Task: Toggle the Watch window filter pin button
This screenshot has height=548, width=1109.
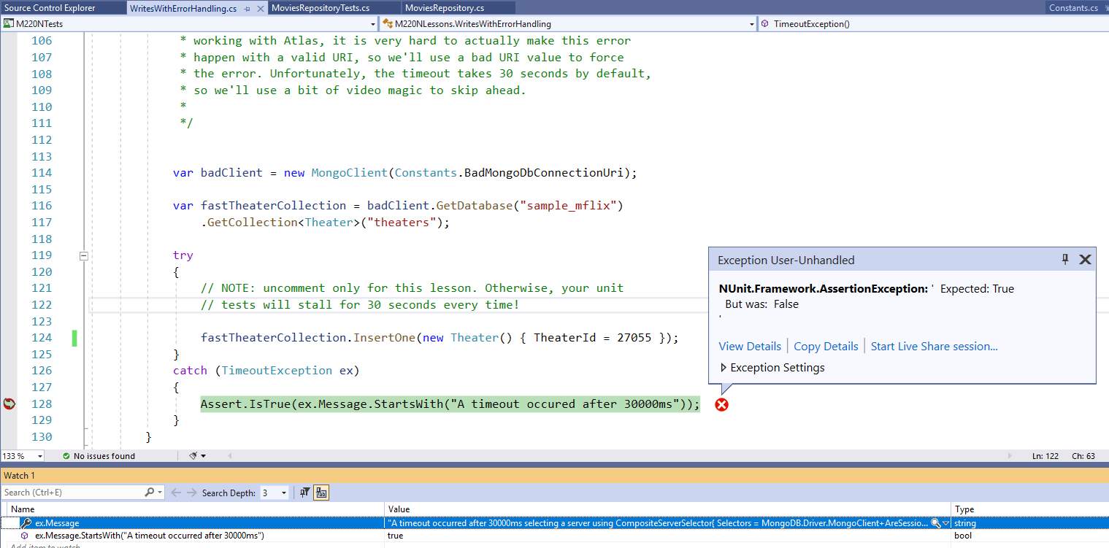Action: coord(305,493)
